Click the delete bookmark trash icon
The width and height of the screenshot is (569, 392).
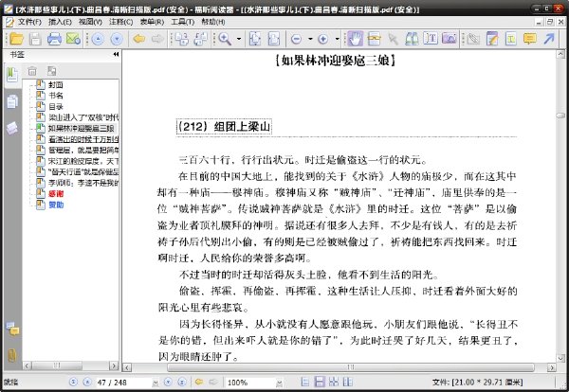click(x=32, y=71)
